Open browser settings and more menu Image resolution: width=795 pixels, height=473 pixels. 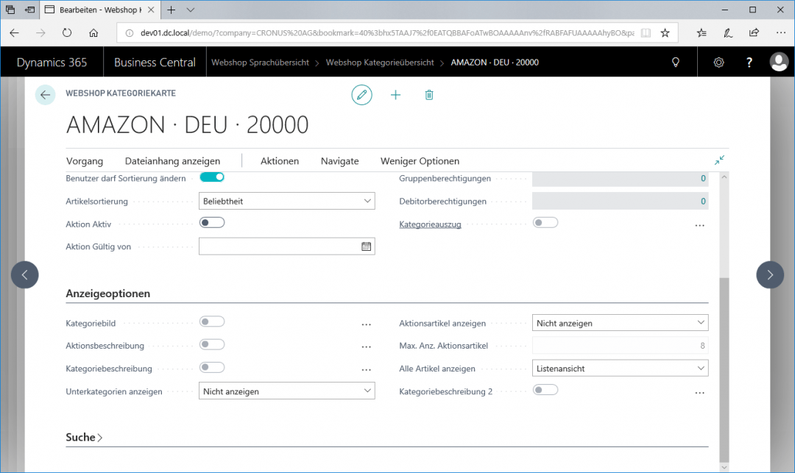click(x=781, y=33)
